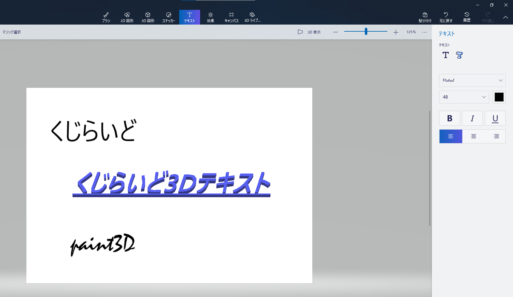Open the キャンバス canvas settings
Screen dimensions: 513x297
point(231,17)
